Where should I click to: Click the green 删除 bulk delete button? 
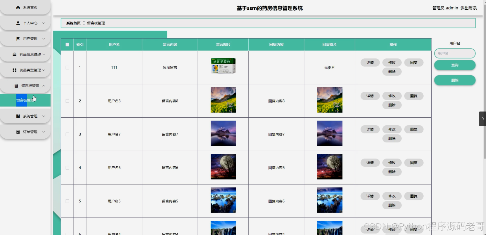[455, 80]
